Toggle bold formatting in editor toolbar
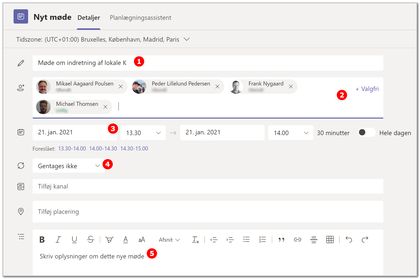This screenshot has height=279, width=420. [x=42, y=240]
